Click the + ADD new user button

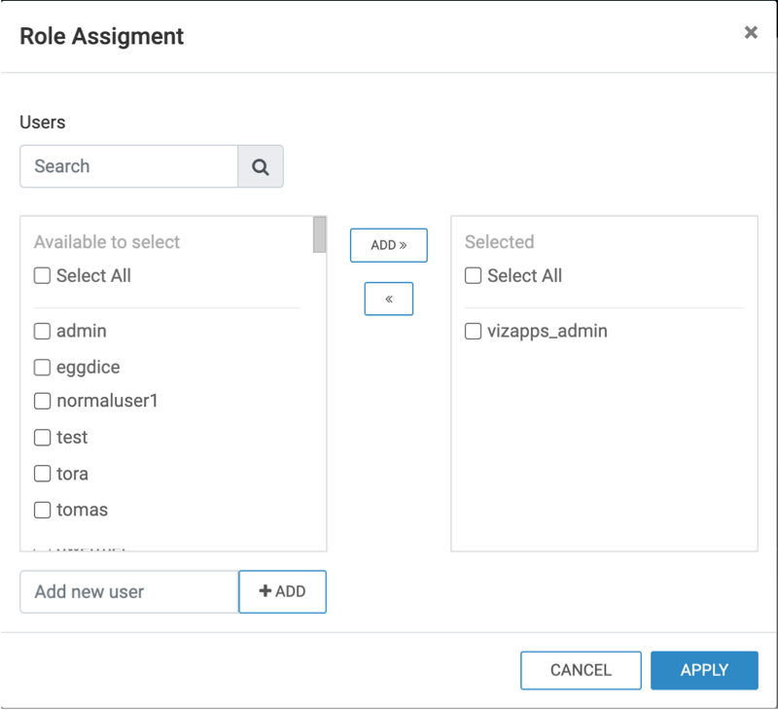tap(282, 591)
